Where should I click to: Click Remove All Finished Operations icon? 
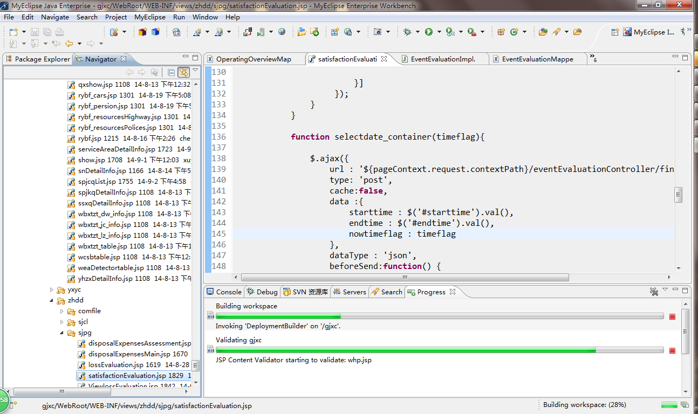[654, 292]
